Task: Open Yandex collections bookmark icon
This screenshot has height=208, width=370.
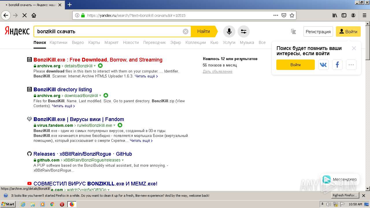Action: coord(294,31)
